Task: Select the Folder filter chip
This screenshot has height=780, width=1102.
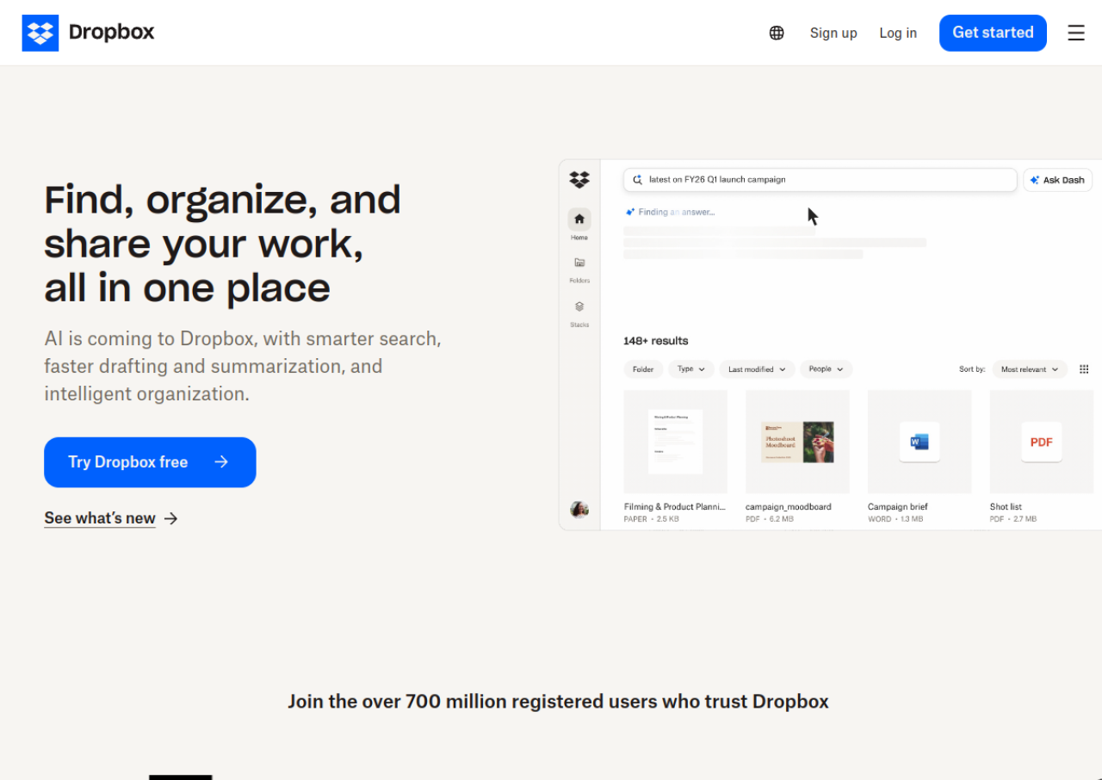Action: tap(643, 369)
